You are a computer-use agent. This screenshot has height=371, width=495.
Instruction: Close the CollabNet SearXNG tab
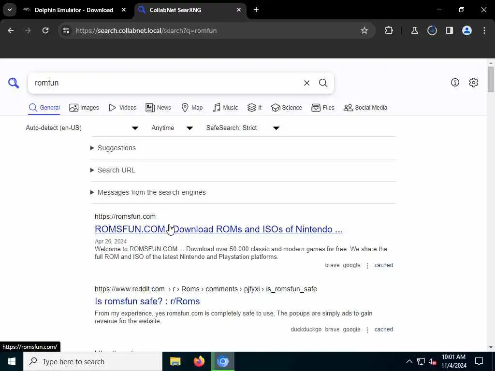coord(239,10)
